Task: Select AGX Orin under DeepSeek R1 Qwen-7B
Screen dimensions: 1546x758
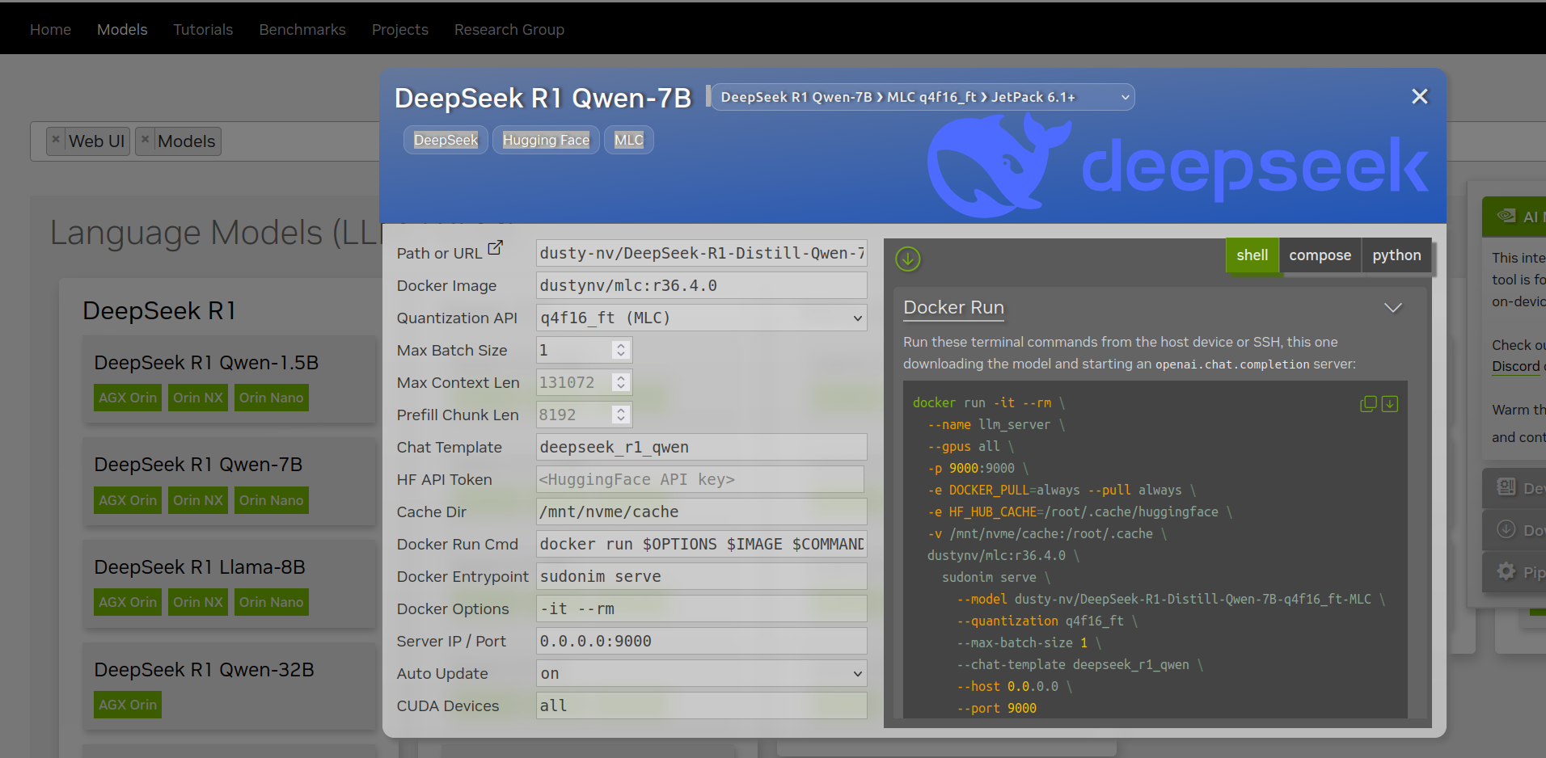Action: (x=128, y=500)
